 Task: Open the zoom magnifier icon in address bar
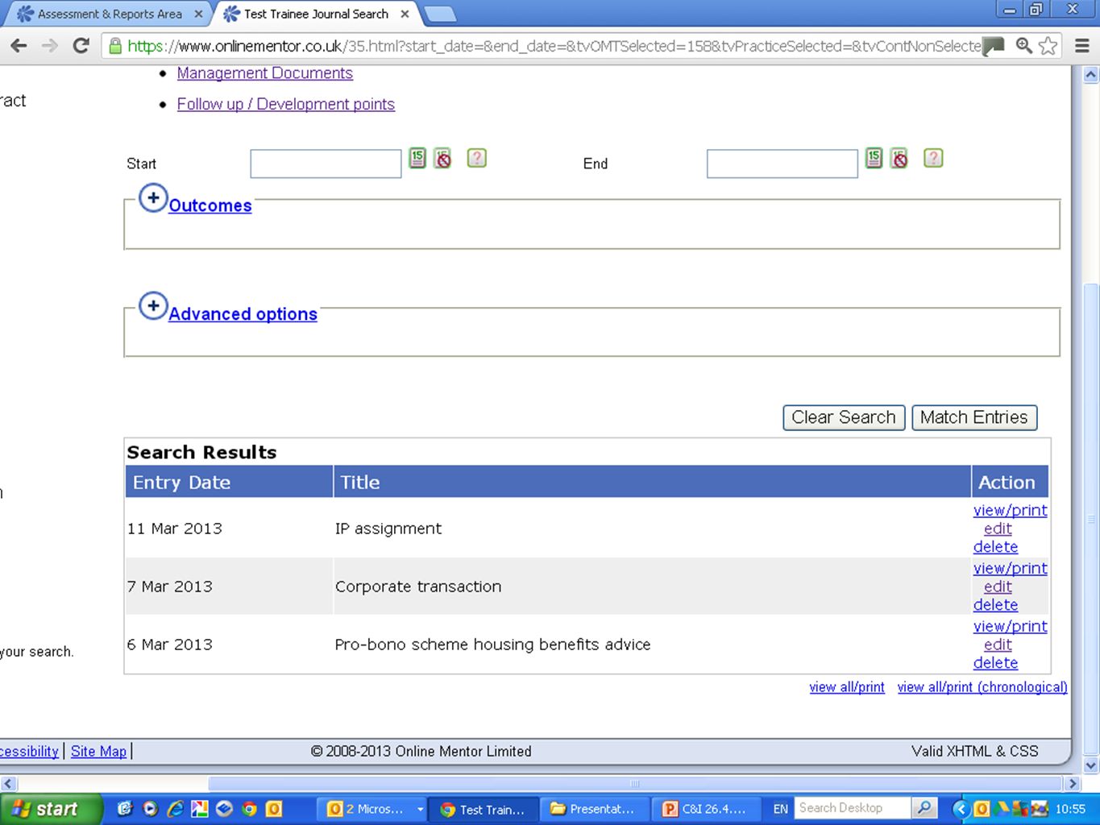1023,46
